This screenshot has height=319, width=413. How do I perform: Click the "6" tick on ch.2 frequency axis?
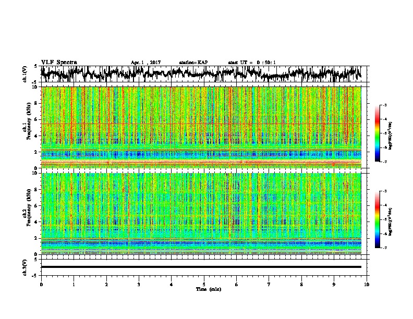tap(37, 206)
